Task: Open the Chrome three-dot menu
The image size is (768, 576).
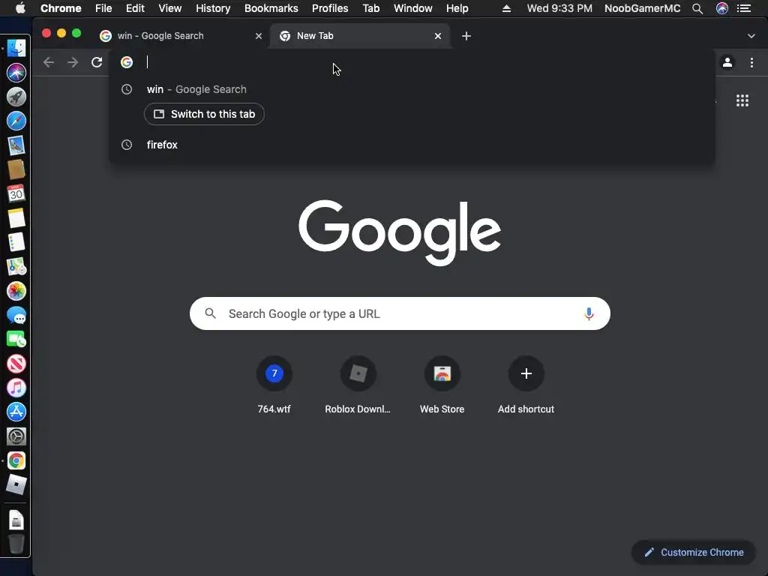Action: (x=751, y=62)
